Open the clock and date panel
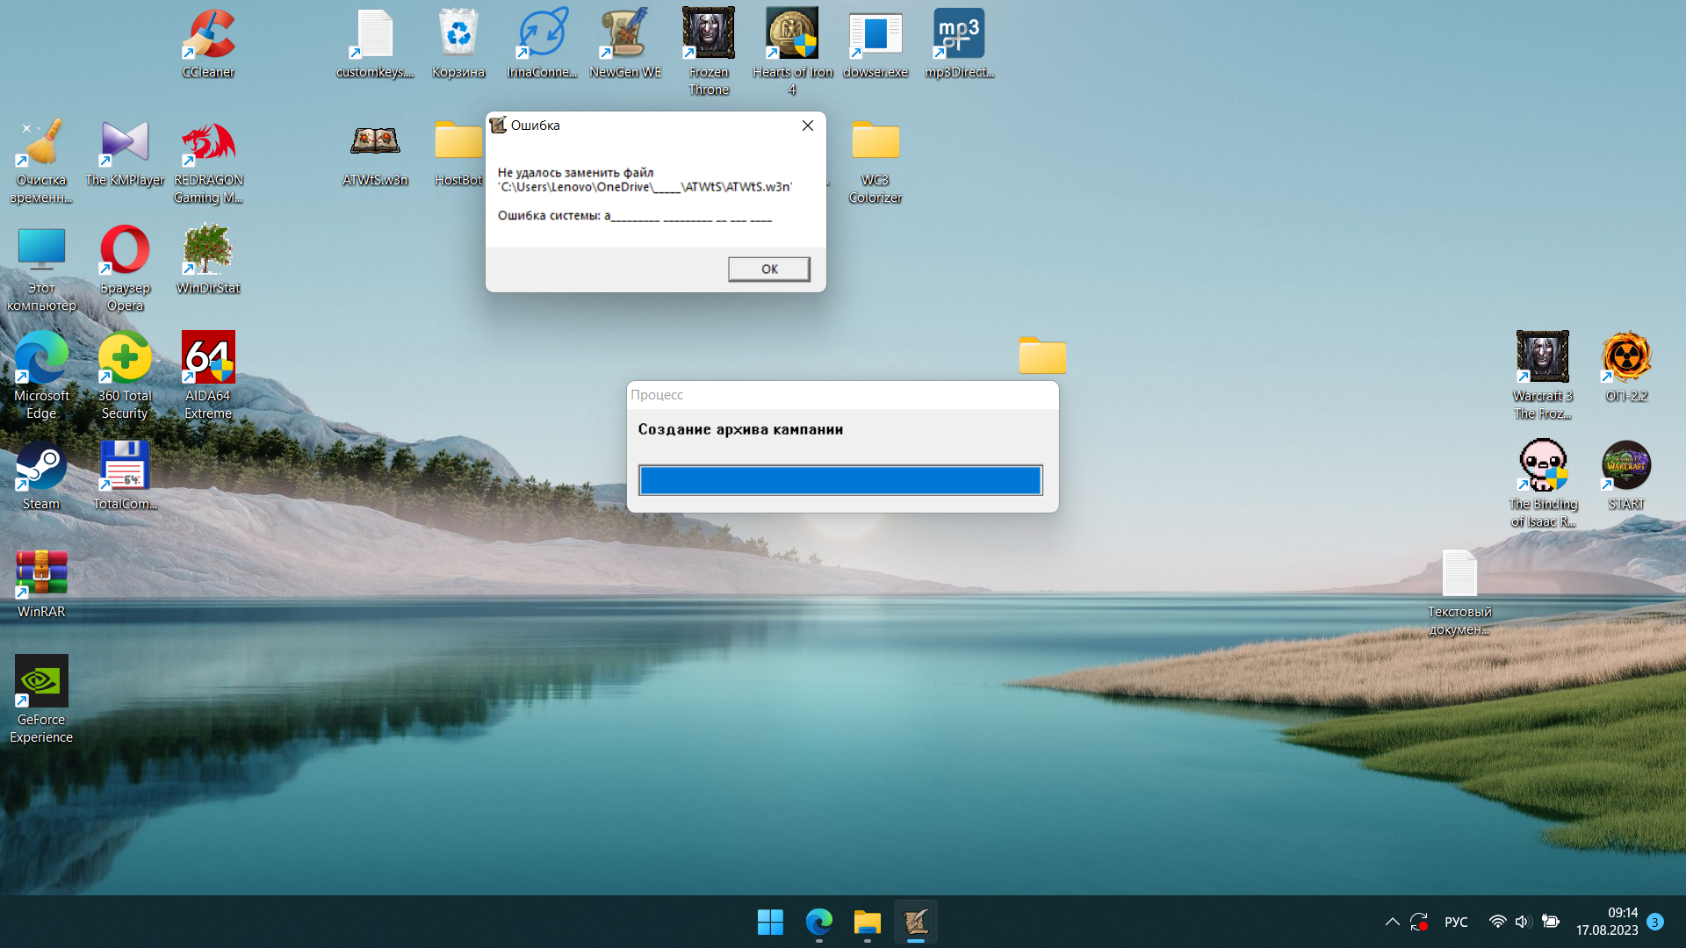 [x=1606, y=922]
